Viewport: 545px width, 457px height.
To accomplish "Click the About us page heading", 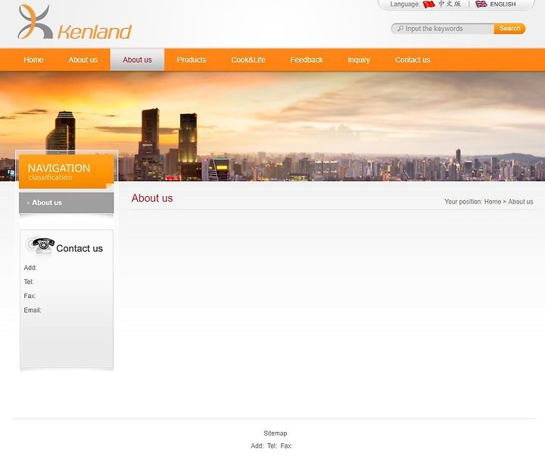I will click(x=152, y=198).
